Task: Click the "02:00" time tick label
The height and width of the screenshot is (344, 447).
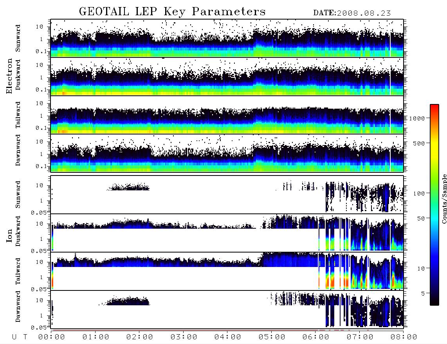Action: click(x=140, y=337)
